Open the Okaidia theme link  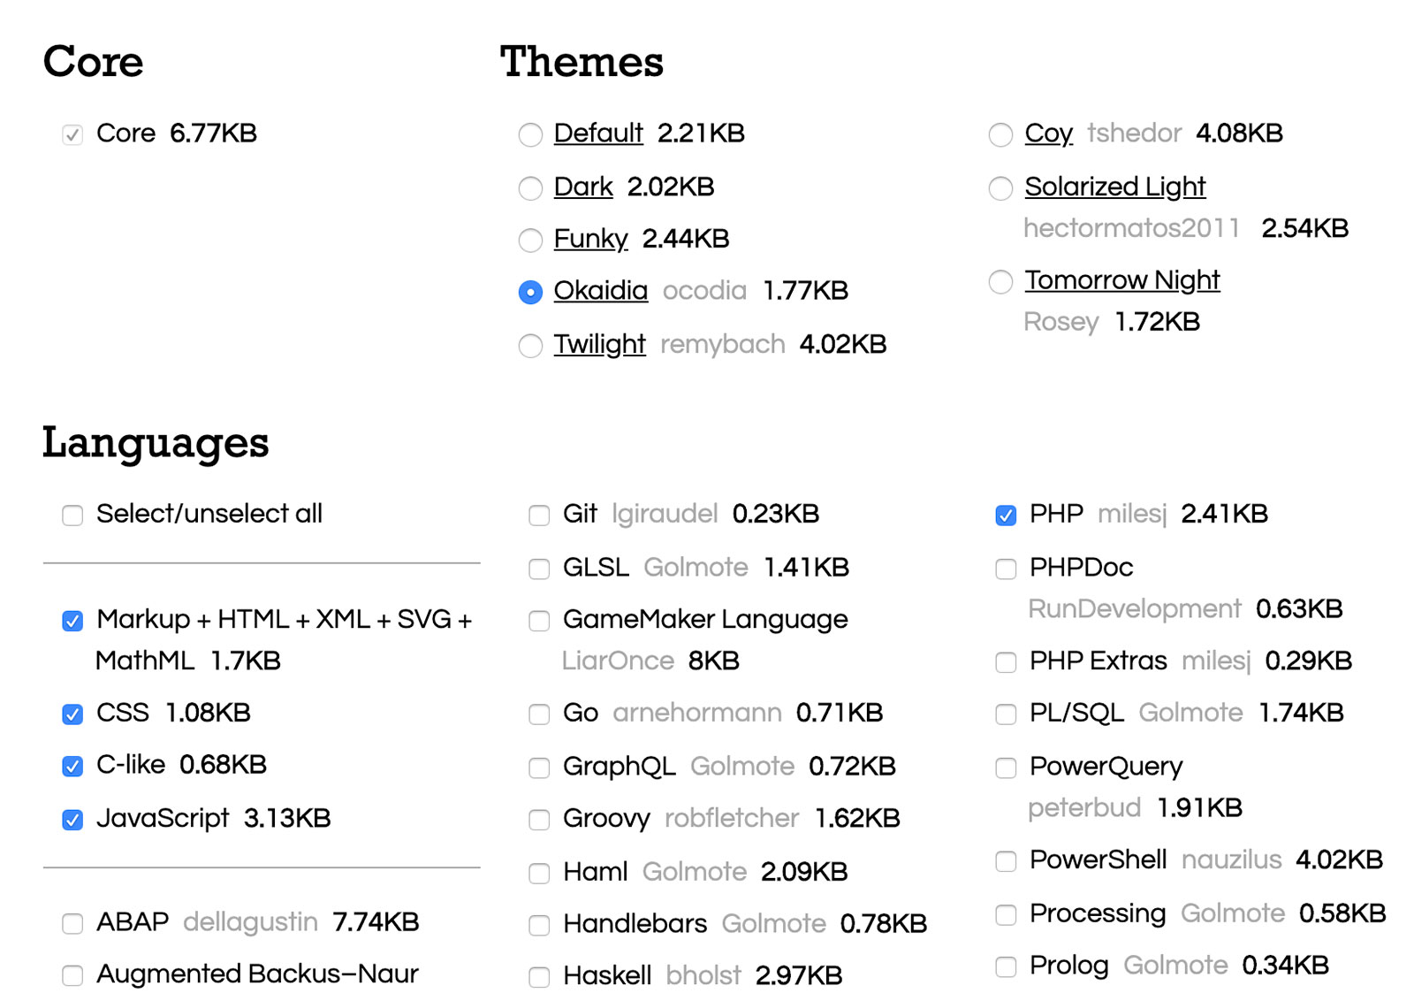pos(600,291)
